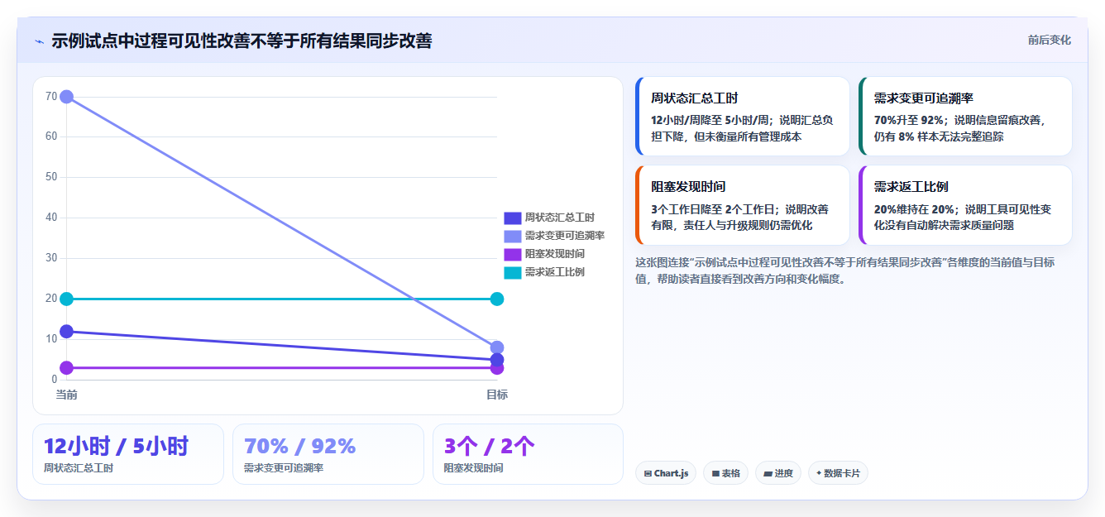Click the 表格 tag chip
This screenshot has width=1105, height=517.
coord(725,473)
